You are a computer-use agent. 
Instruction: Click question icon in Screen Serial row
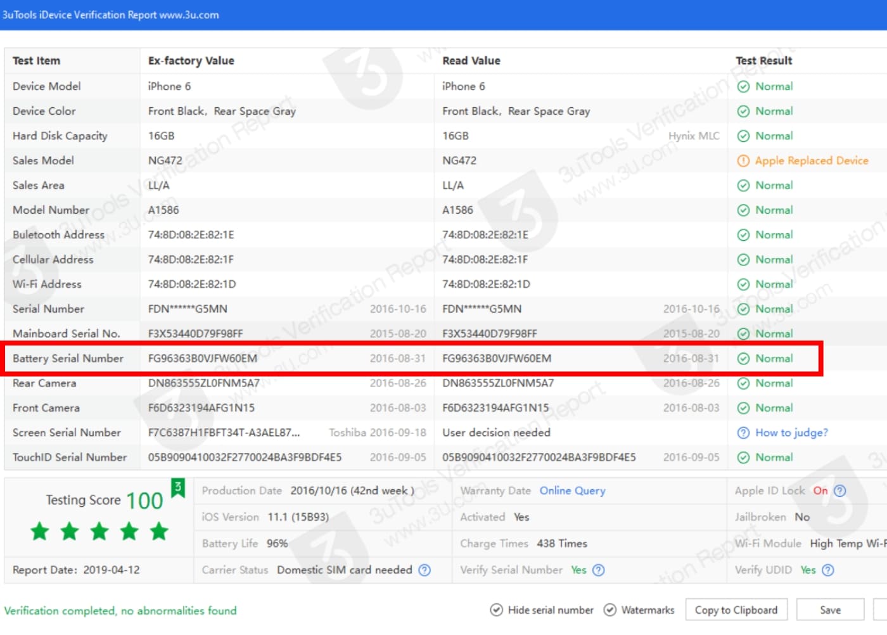[x=743, y=433]
